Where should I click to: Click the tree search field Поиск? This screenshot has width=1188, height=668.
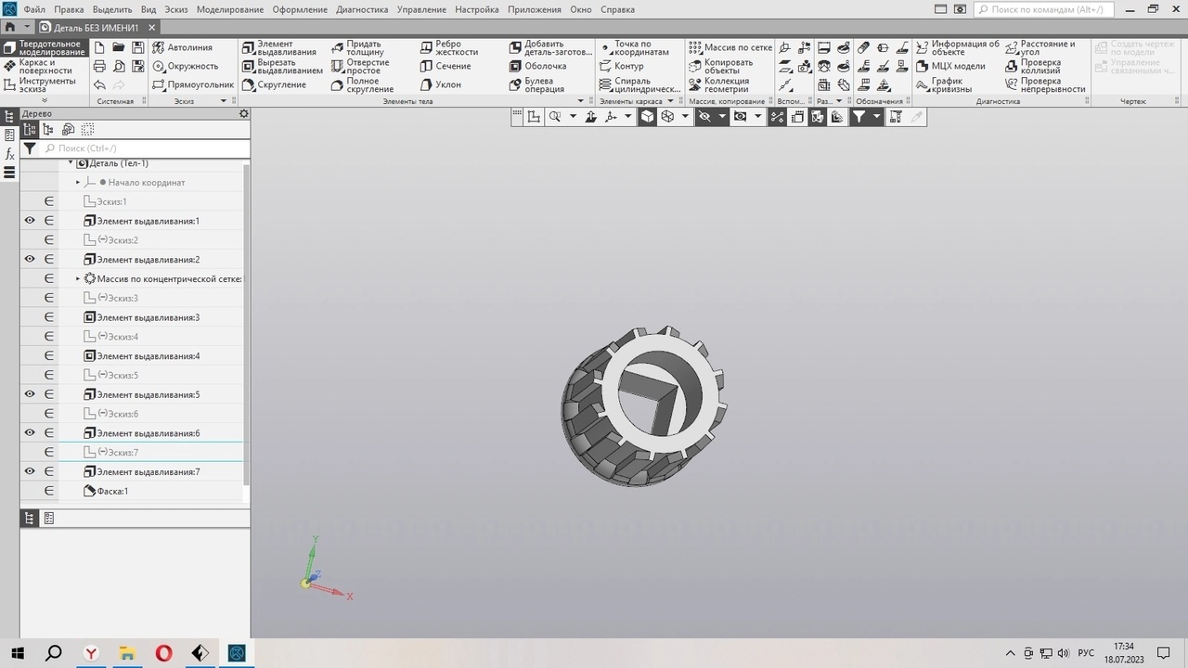coord(146,148)
